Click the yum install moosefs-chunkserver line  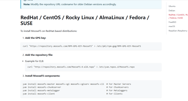tap(42, 87)
